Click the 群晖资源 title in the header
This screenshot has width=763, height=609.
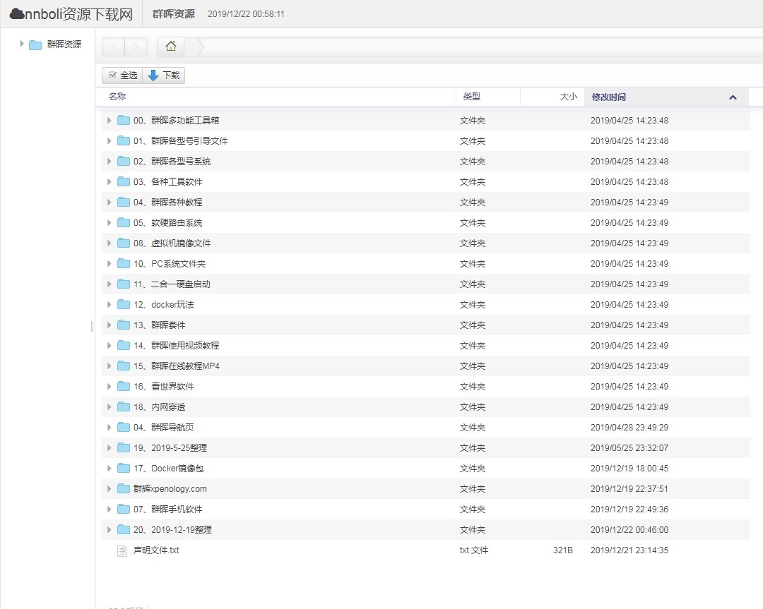click(173, 14)
